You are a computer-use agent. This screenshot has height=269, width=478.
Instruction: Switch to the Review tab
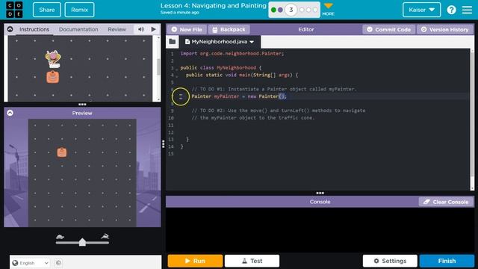click(117, 29)
